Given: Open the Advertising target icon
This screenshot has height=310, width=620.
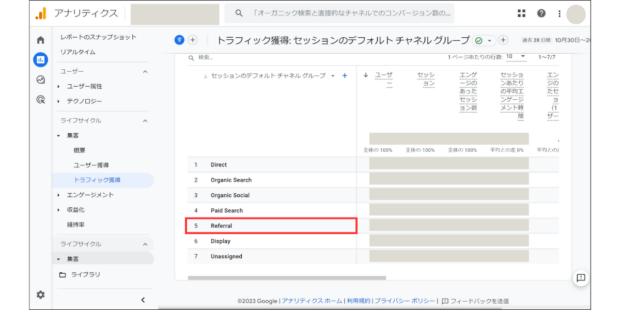Looking at the screenshot, I should click(x=41, y=100).
